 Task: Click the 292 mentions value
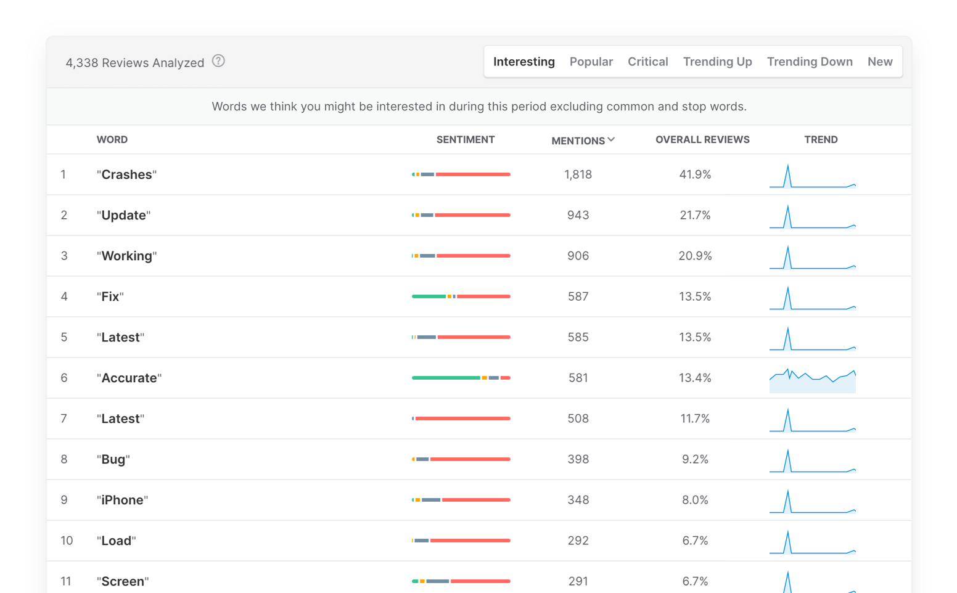578,541
